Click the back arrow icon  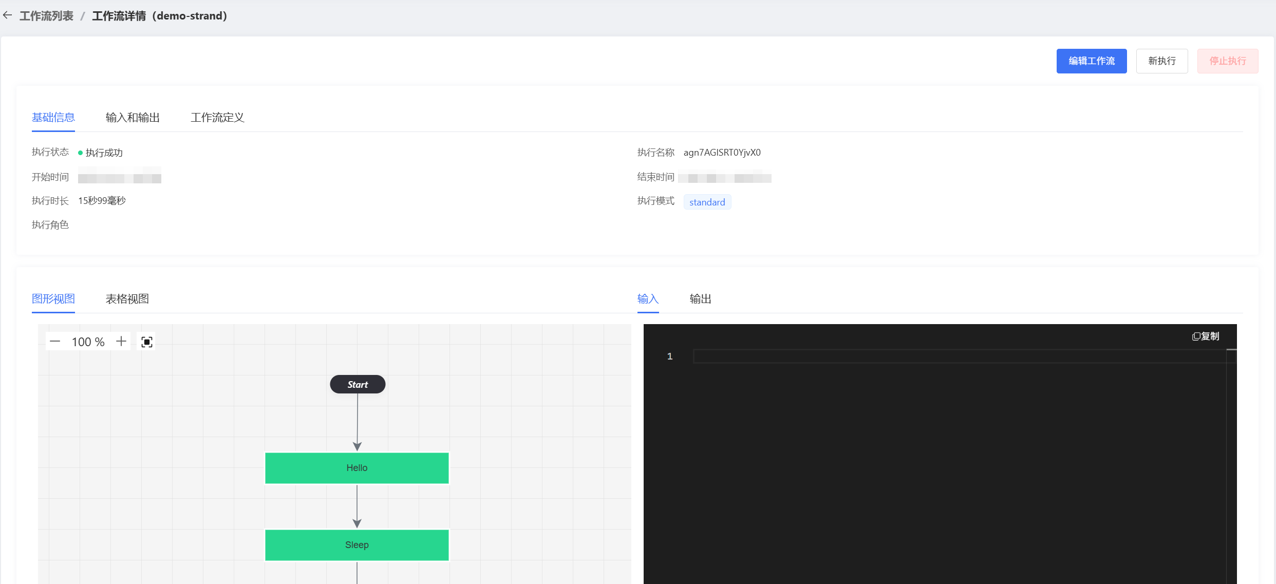(7, 15)
